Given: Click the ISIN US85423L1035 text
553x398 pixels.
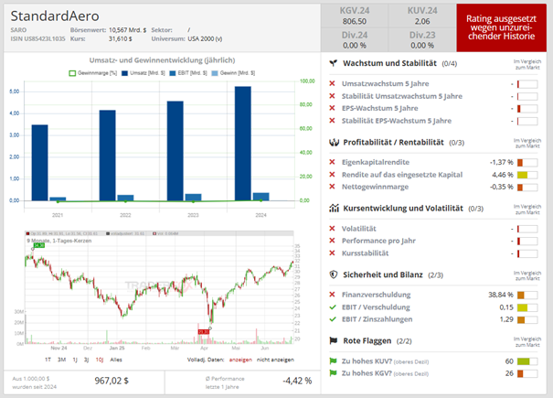Looking at the screenshot, I should [x=37, y=38].
